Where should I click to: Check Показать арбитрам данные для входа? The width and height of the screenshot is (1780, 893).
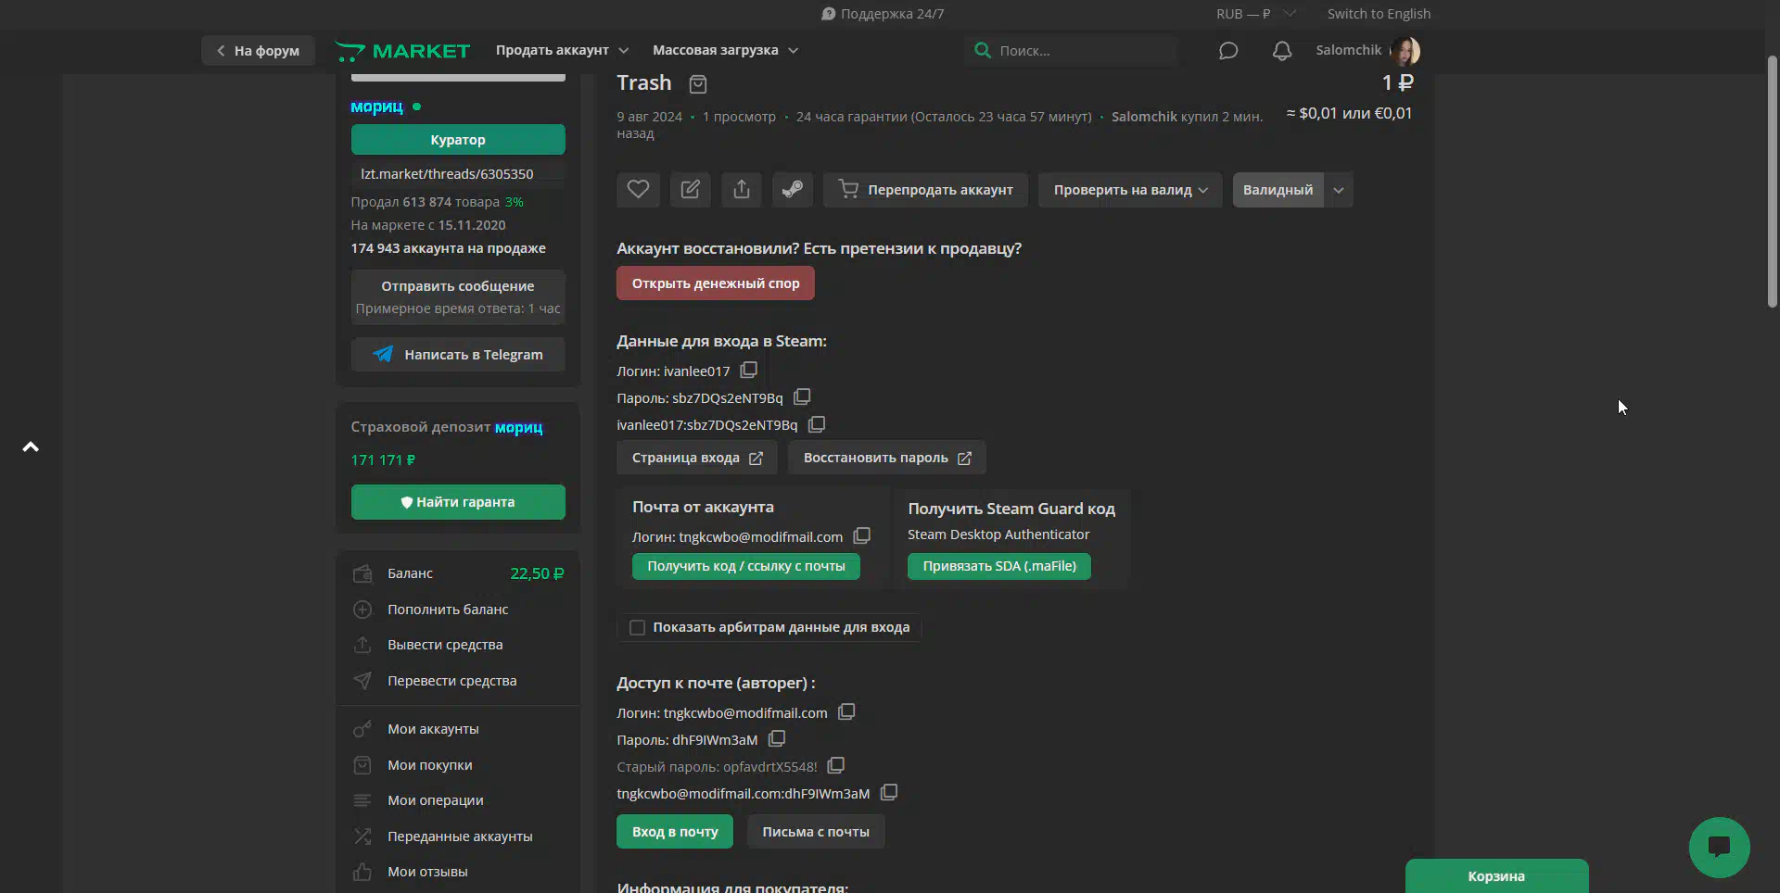pyautogui.click(x=637, y=627)
